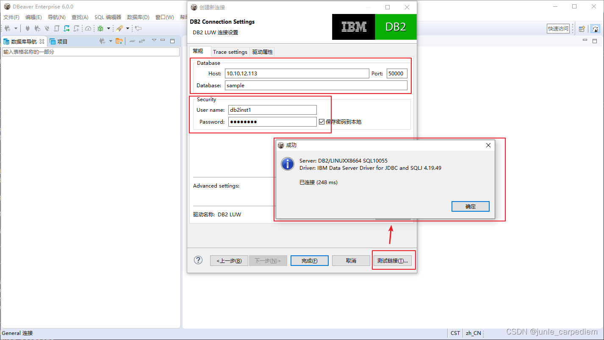Viewport: 604px width, 340px height.
Task: Minimize the Database Navigator panel
Action: tap(163, 40)
